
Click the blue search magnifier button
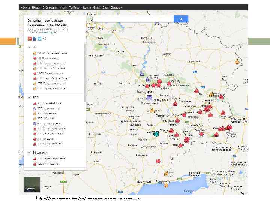coord(181,19)
